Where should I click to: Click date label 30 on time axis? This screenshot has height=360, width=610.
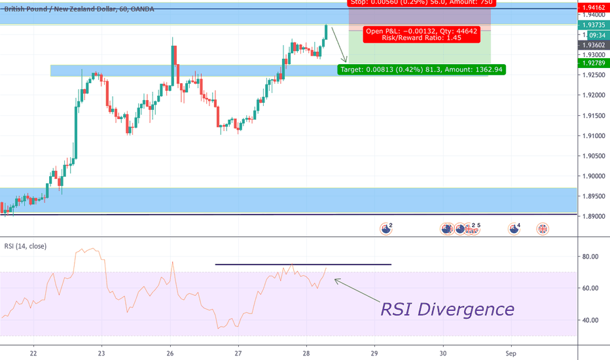point(442,353)
